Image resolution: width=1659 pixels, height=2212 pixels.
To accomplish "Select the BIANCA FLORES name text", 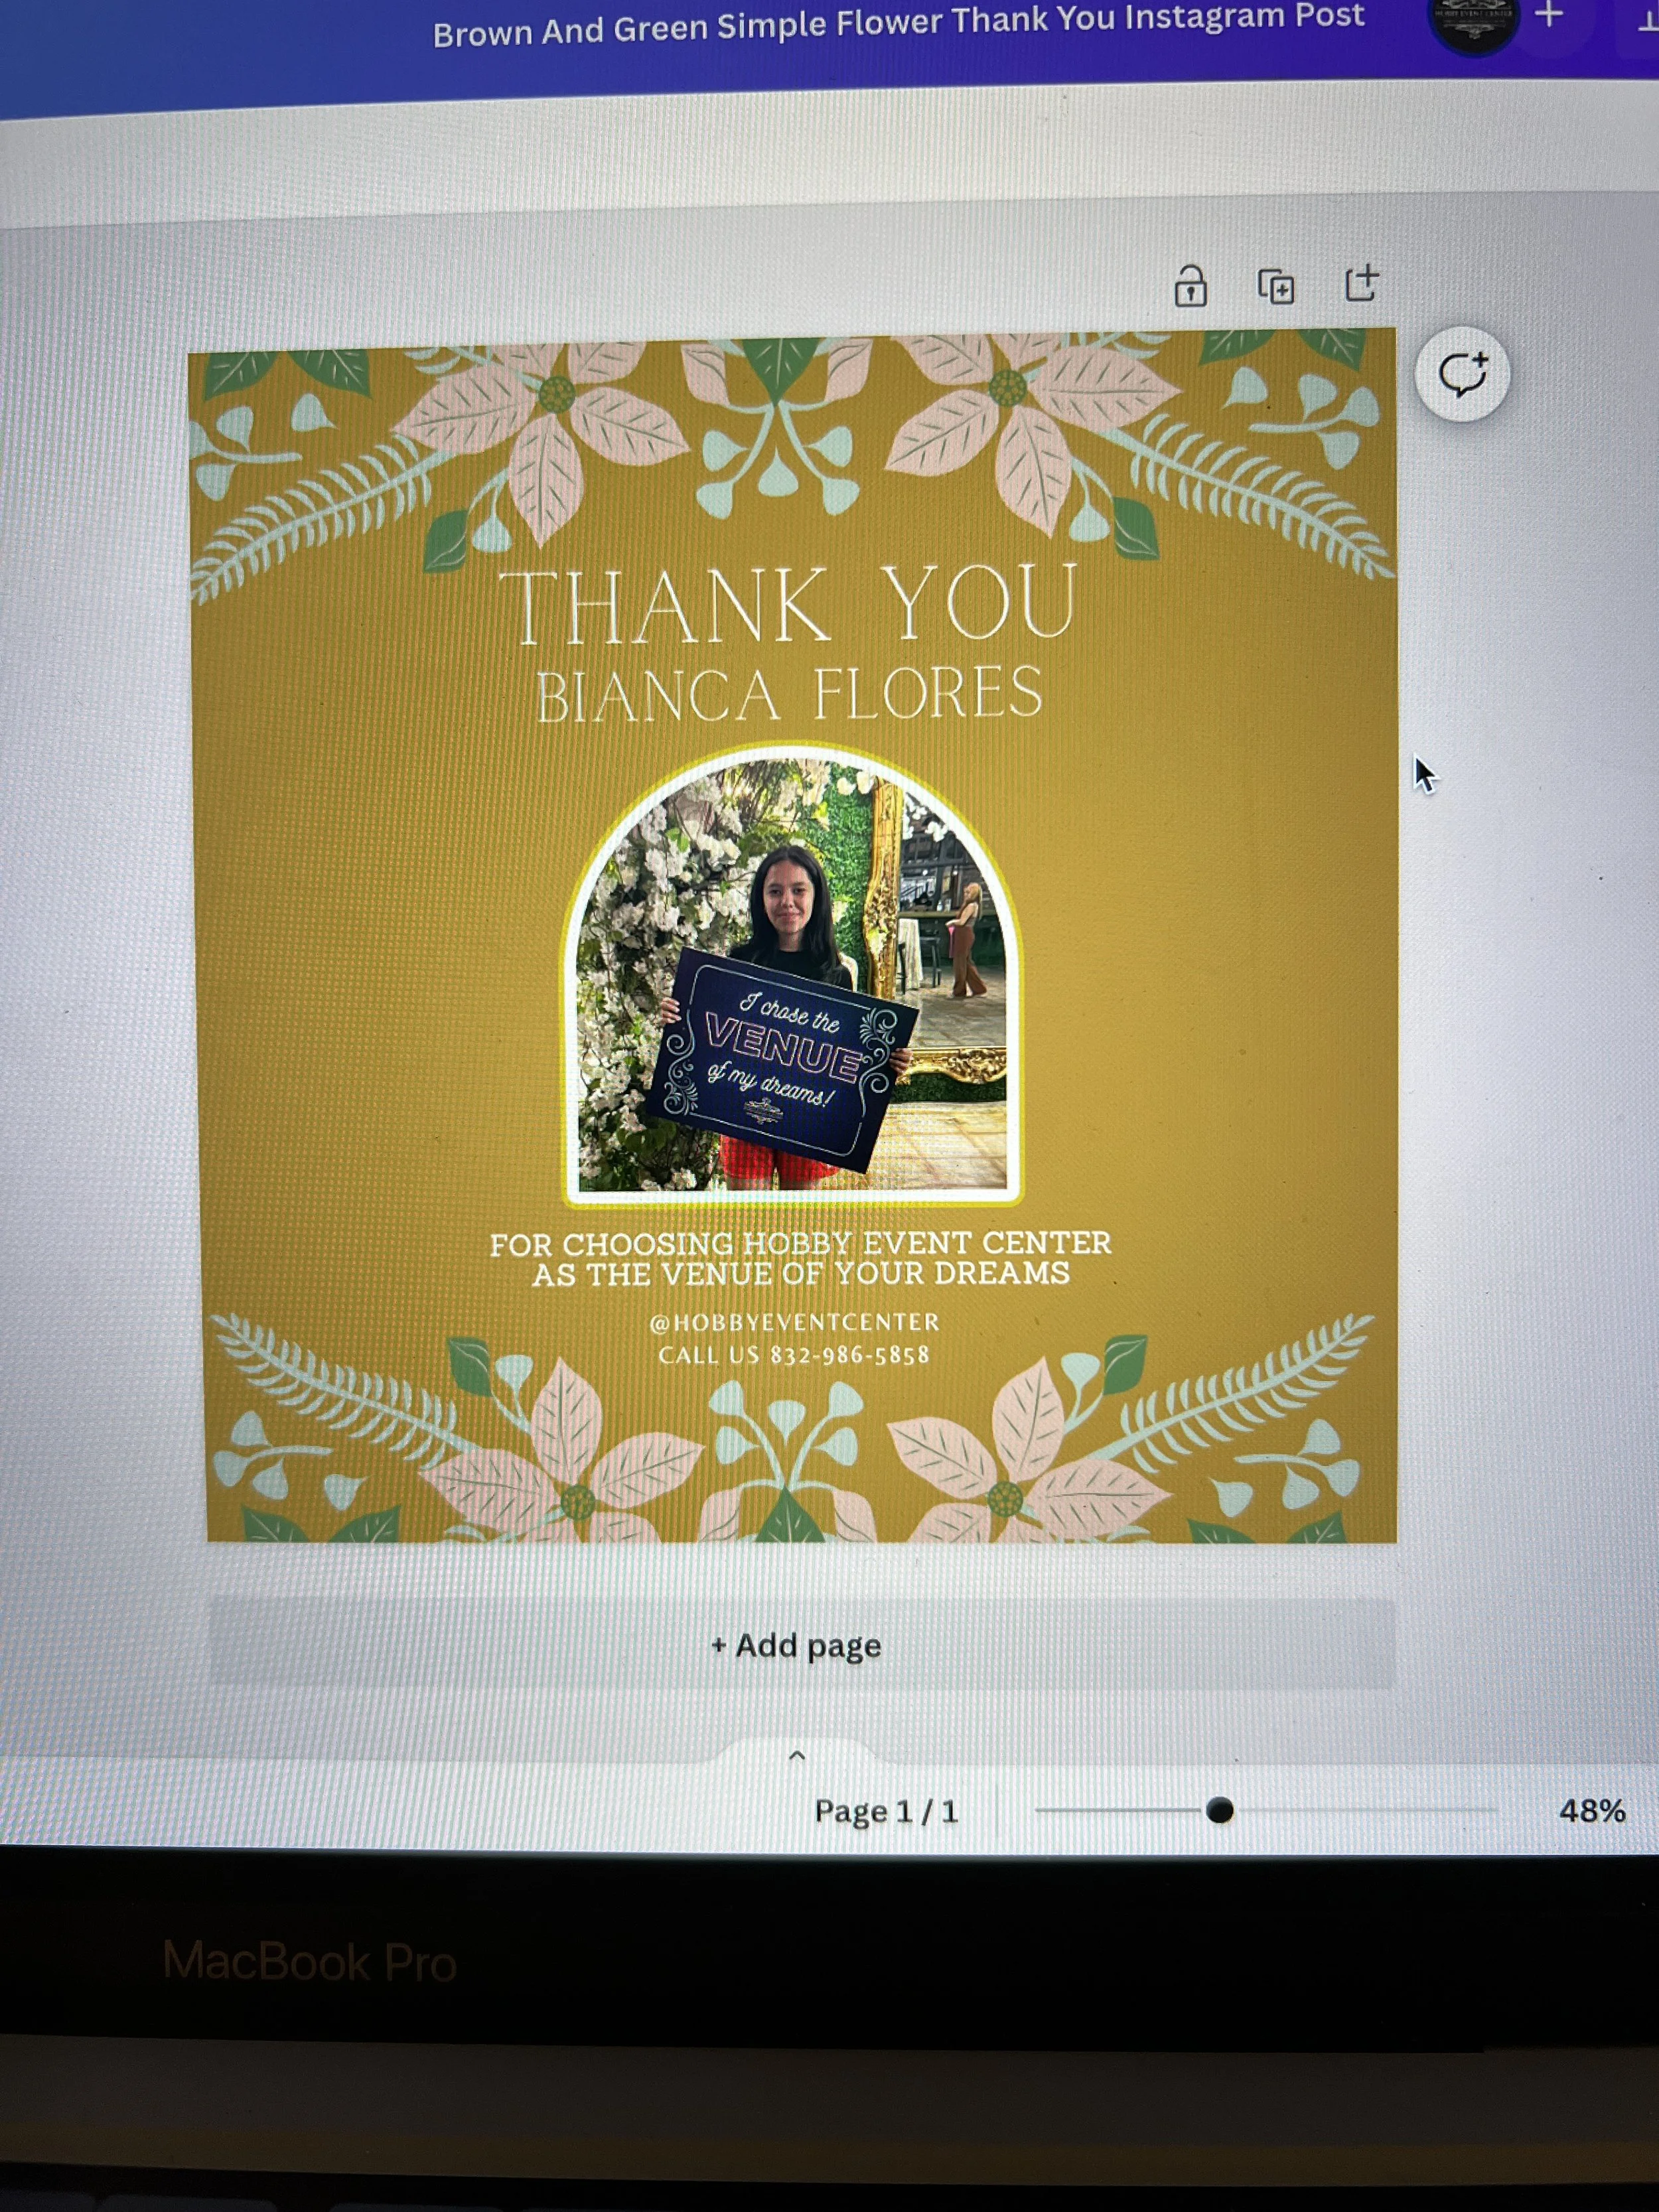I will (x=789, y=694).
